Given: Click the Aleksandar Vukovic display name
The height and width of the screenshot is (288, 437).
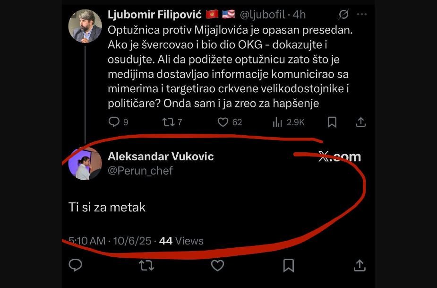Looking at the screenshot, I should (x=161, y=157).
